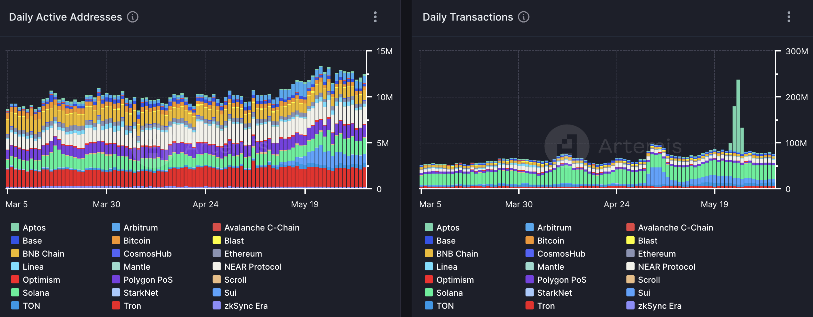
Task: Select Optimism label in Active Addresses legend
Action: [x=41, y=280]
